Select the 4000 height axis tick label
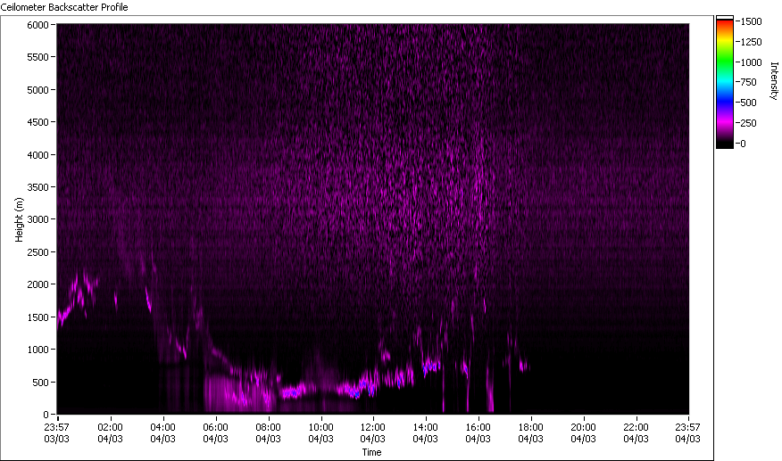The height and width of the screenshot is (461, 782). (x=37, y=155)
